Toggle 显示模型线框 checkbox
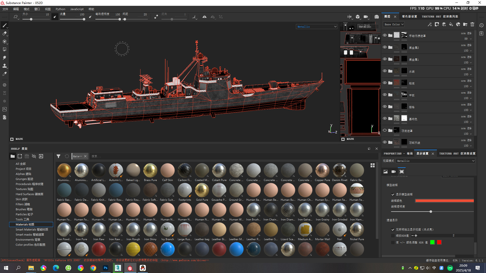This screenshot has width=486, height=273. (393, 194)
